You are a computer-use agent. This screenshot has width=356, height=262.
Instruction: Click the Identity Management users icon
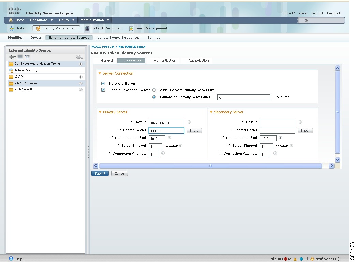click(38, 28)
